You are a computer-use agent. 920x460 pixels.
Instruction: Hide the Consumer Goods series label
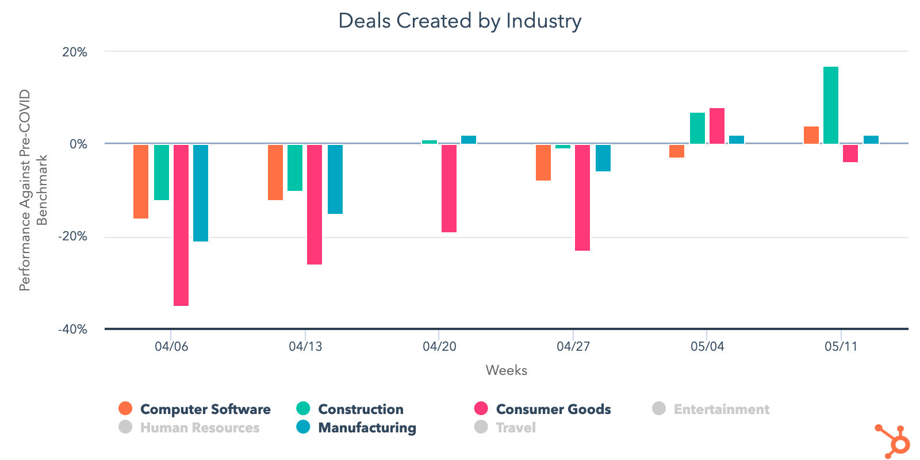tap(553, 409)
